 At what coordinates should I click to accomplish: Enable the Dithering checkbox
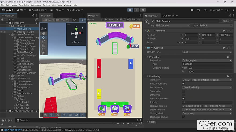183,95
